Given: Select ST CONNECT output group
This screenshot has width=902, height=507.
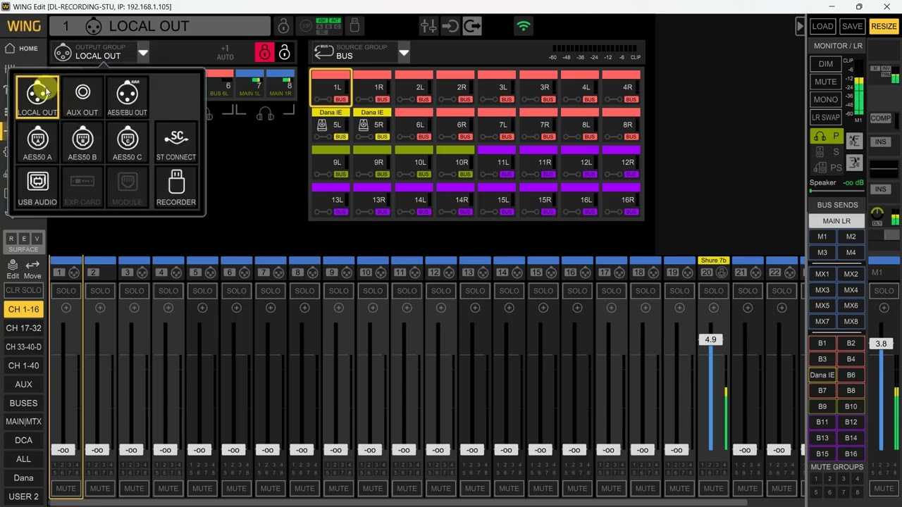Looking at the screenshot, I should 176,142.
